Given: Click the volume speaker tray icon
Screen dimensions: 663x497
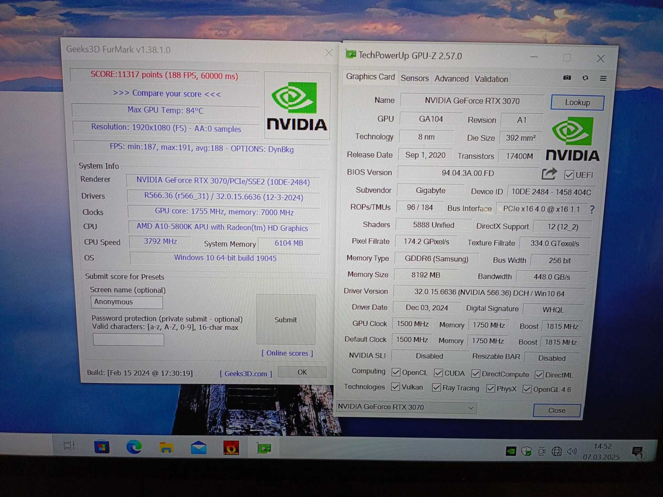Looking at the screenshot, I should 572,451.
